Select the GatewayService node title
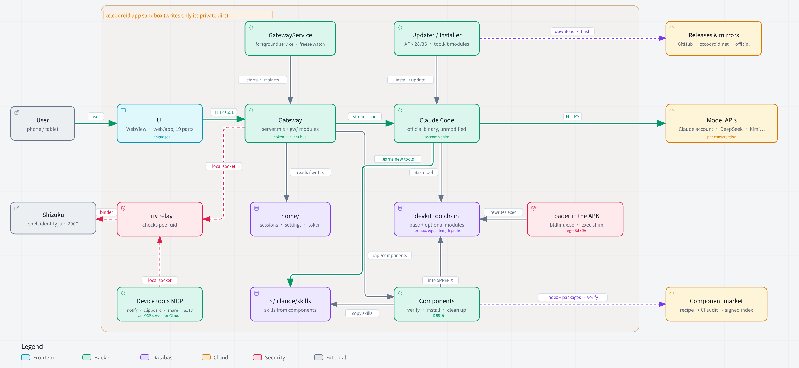Image resolution: width=799 pixels, height=368 pixels. pos(290,35)
